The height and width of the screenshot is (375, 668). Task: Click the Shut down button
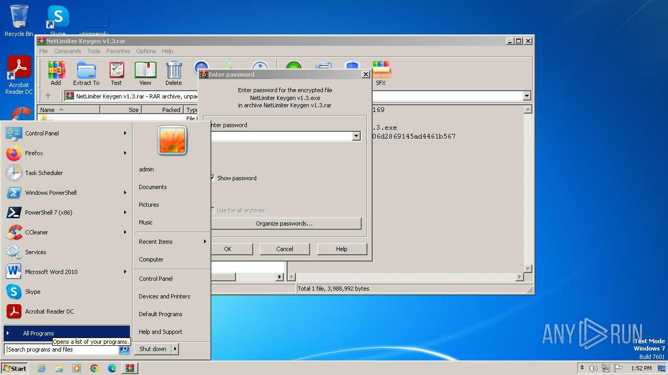point(153,349)
